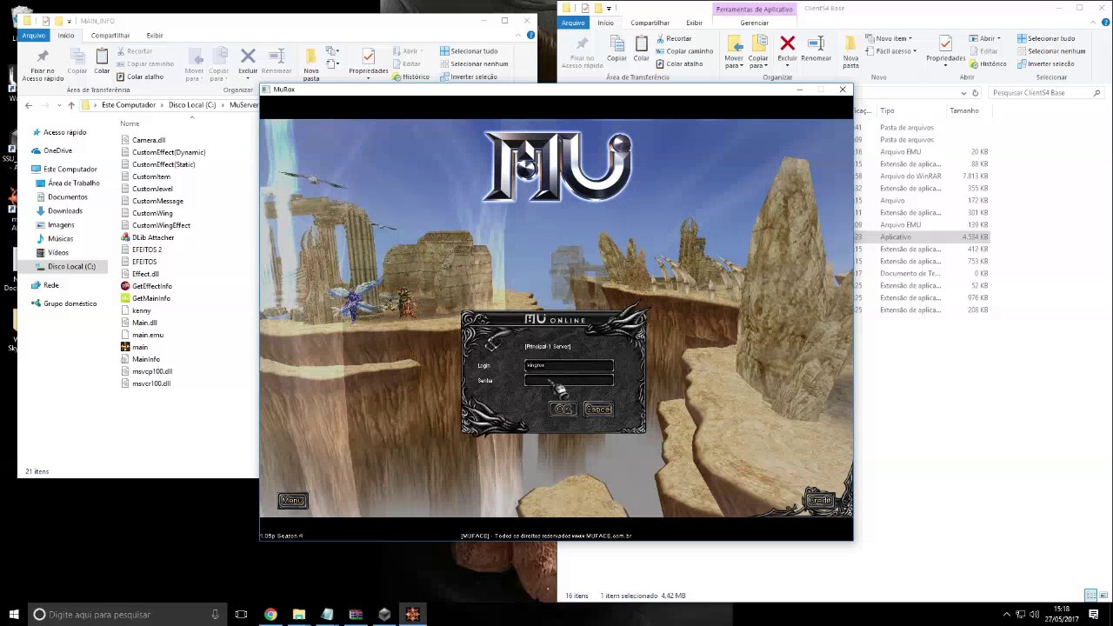This screenshot has width=1113, height=626.
Task: Open Arquivo menu in MAIN_INFO window
Action: coord(34,36)
